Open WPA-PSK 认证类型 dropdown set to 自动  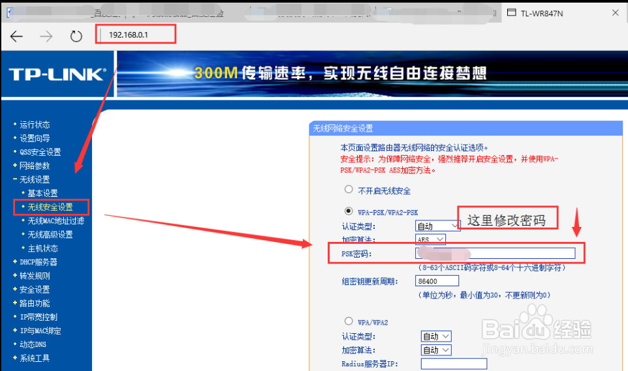point(437,226)
